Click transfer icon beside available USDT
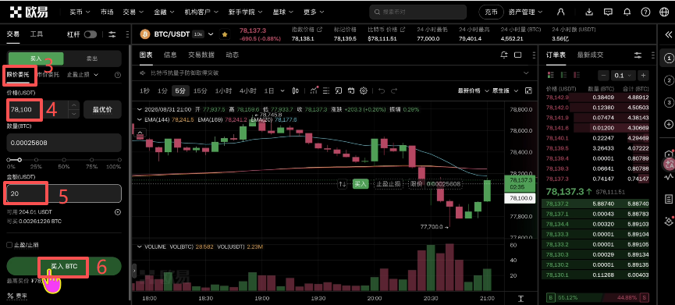Screen dimensions: 675x305 point(118,212)
